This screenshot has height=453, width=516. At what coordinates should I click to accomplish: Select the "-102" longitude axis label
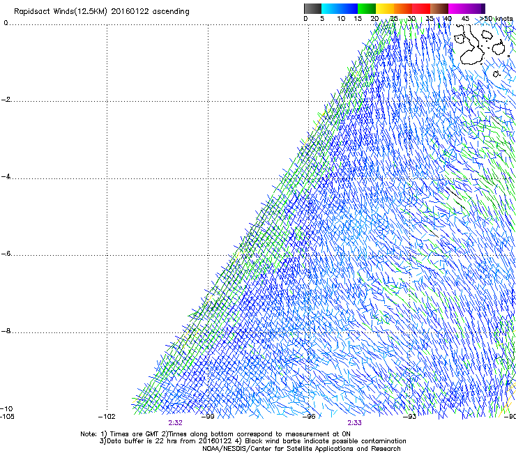(x=107, y=417)
